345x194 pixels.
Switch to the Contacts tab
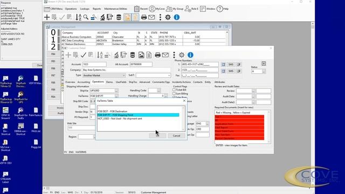tap(198, 82)
